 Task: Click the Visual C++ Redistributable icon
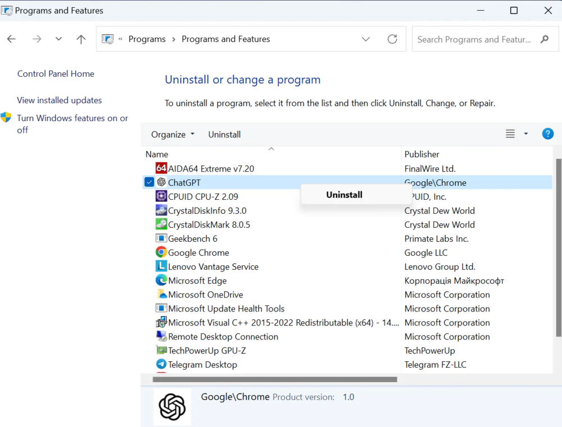pyautogui.click(x=161, y=322)
